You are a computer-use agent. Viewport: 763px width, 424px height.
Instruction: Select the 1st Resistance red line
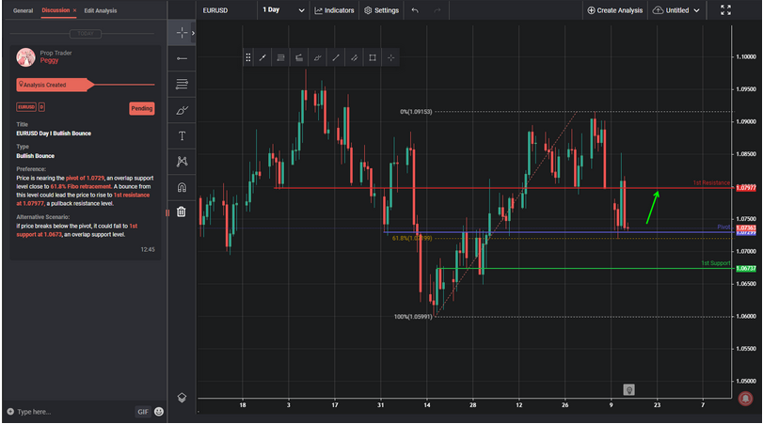point(502,188)
